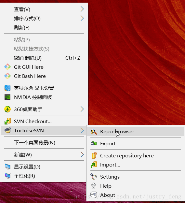Click the Export icon
Image resolution: width=185 pixels, height=203 pixels.
tap(94, 143)
